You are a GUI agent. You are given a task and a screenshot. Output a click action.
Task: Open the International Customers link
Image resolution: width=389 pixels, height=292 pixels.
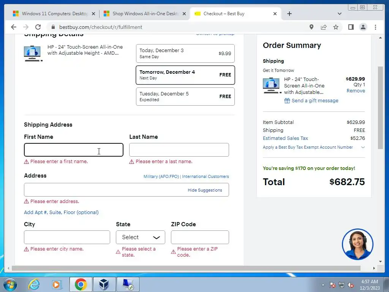[206, 176]
